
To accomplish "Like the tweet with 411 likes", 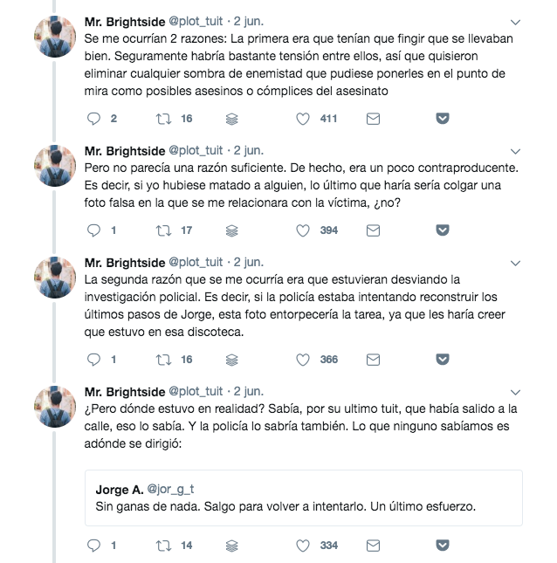I will 303,119.
